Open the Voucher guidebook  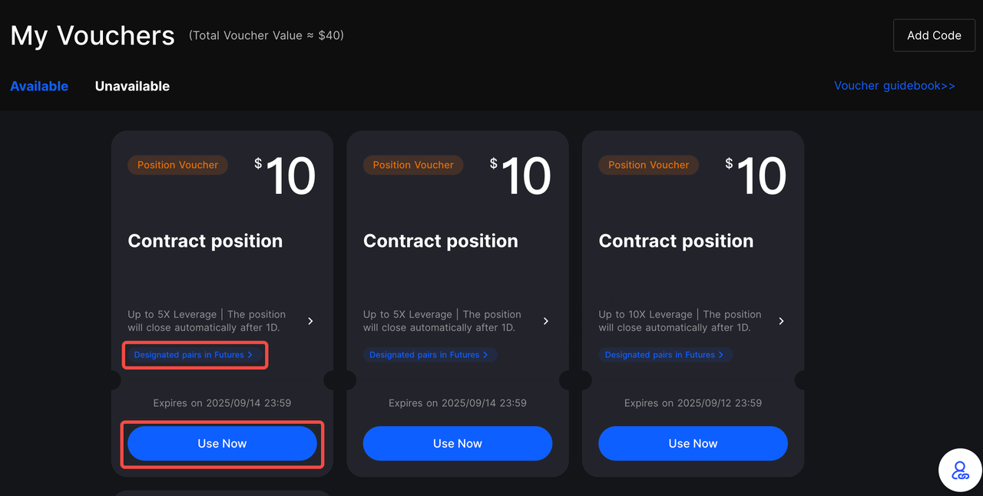click(895, 85)
